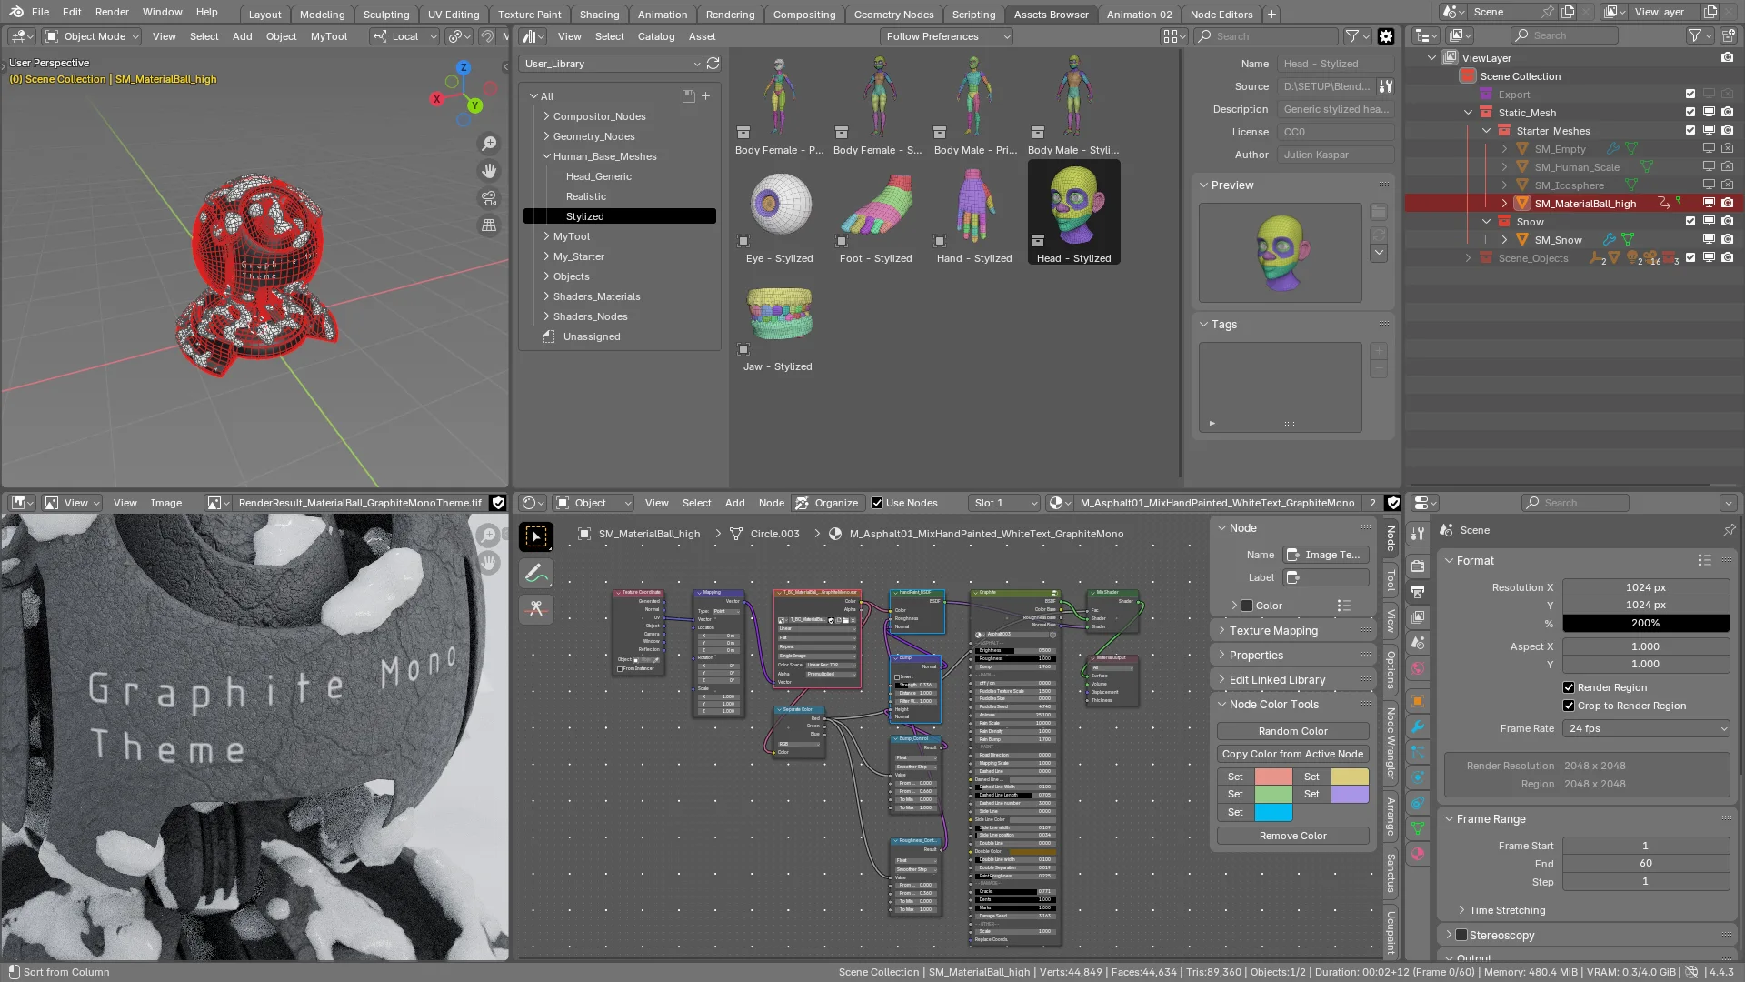Add a new catalog with the plus icon

[x=705, y=96]
